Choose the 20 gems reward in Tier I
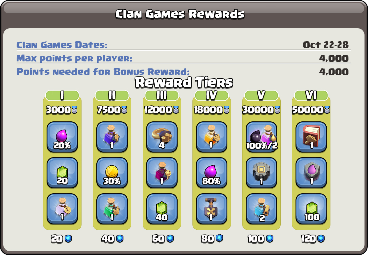 click(x=62, y=173)
